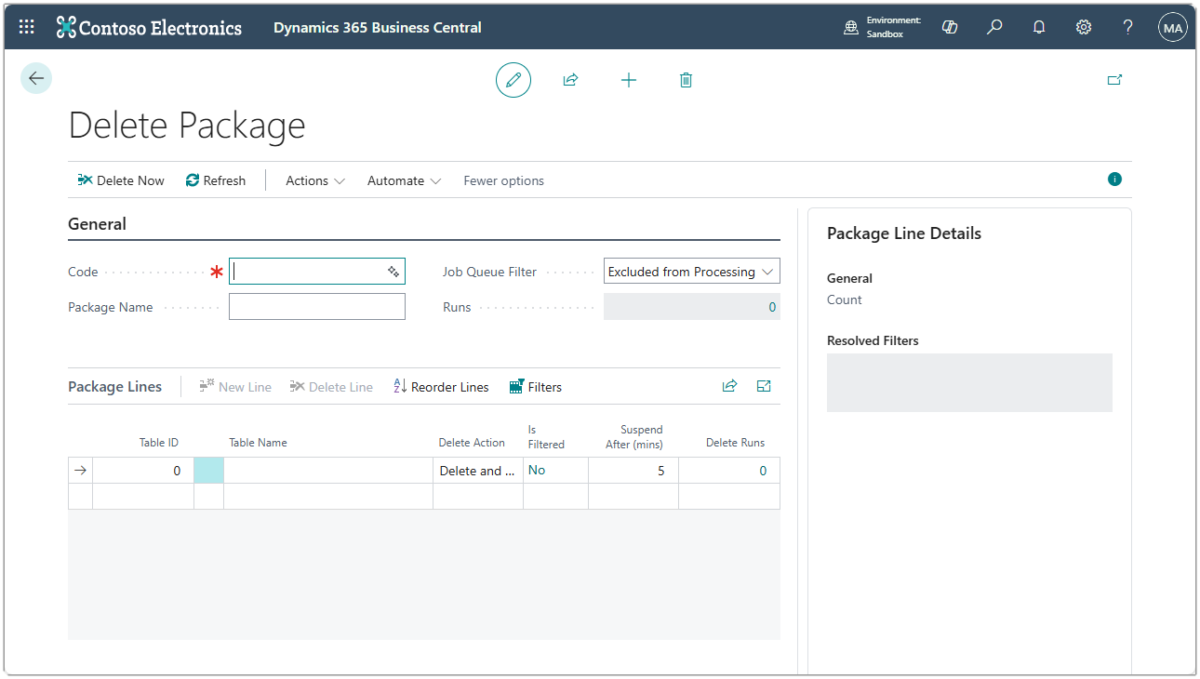Click the Package Name input field

click(x=316, y=307)
